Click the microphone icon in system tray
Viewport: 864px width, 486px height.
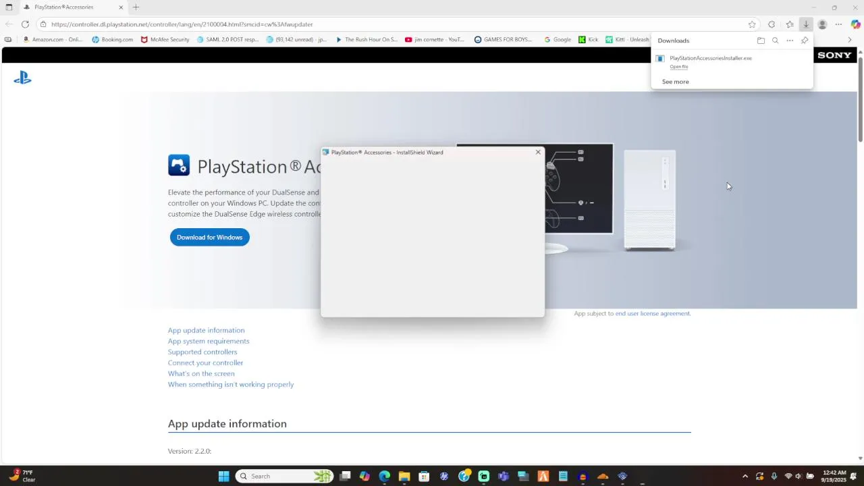(x=774, y=477)
